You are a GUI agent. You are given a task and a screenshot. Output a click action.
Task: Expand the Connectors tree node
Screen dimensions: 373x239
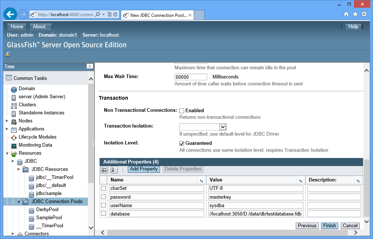point(13,234)
